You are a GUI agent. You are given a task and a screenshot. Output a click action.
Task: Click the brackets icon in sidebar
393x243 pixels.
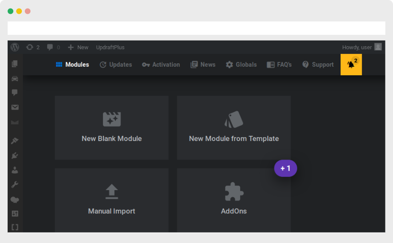(x=15, y=227)
